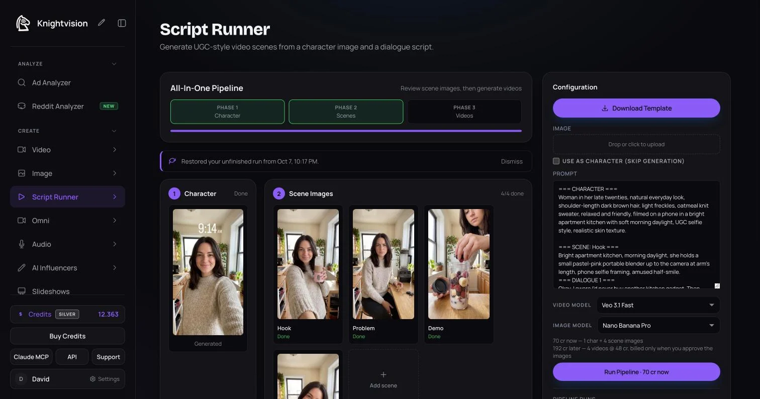Dismiss the restored run notice
This screenshot has height=399, width=760.
tap(512, 161)
